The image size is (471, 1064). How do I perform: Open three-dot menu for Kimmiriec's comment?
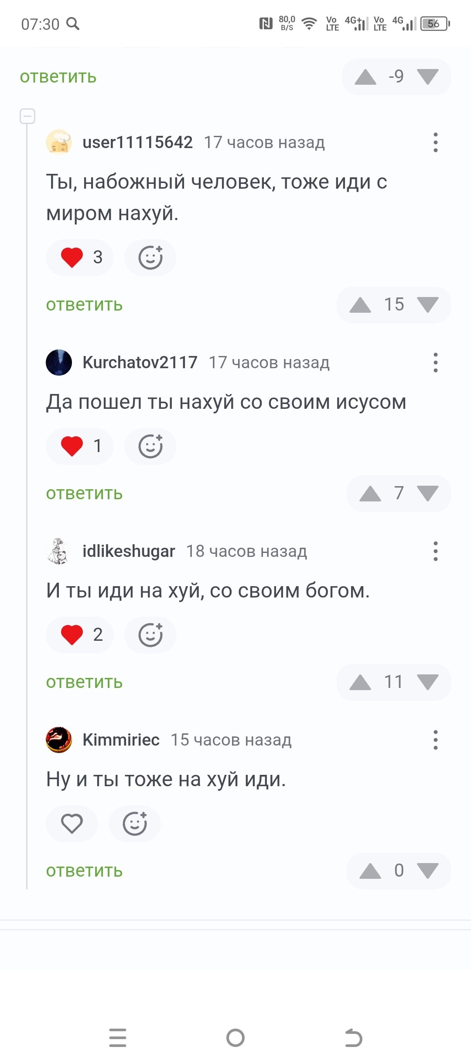point(435,740)
